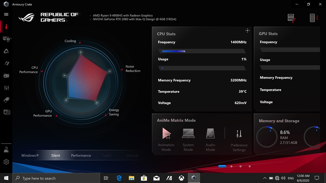Click the CPU Performance radar label
Viewport: 326px width, 183px height.
29,70
